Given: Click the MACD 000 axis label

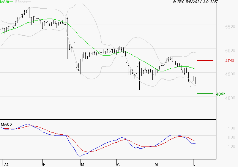Looking at the screenshot, I should coord(232,137).
